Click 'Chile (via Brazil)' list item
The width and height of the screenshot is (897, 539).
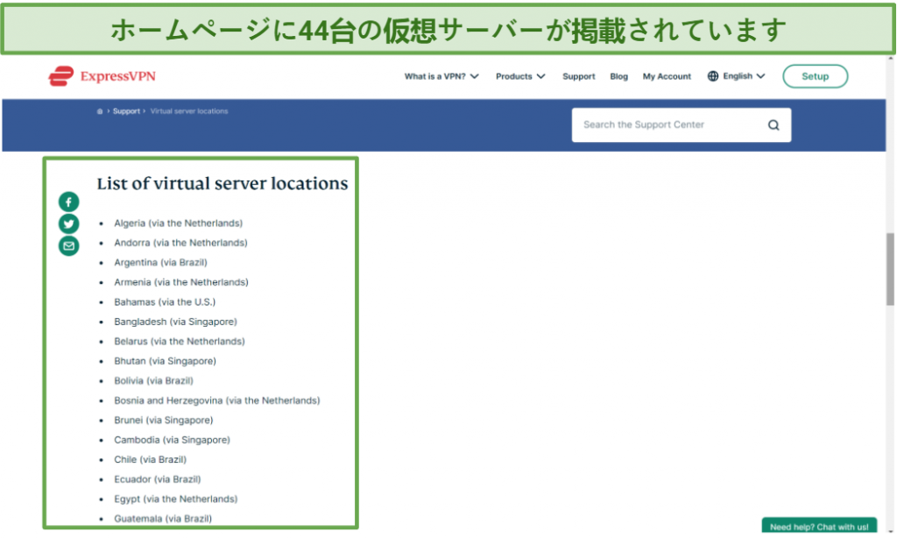150,460
